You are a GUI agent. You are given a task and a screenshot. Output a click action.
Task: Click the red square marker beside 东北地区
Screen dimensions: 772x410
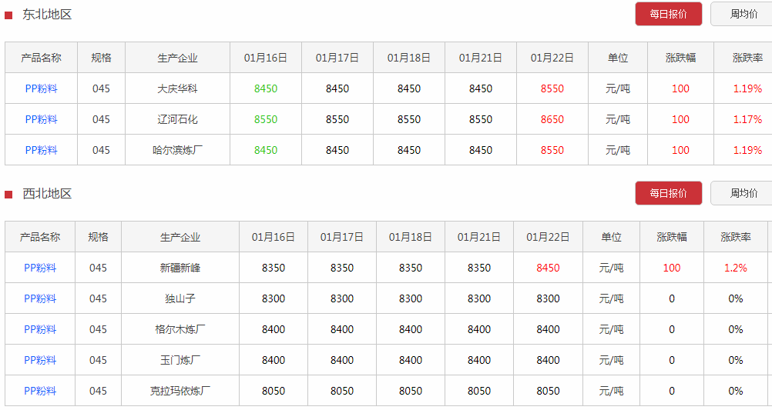pos(8,15)
